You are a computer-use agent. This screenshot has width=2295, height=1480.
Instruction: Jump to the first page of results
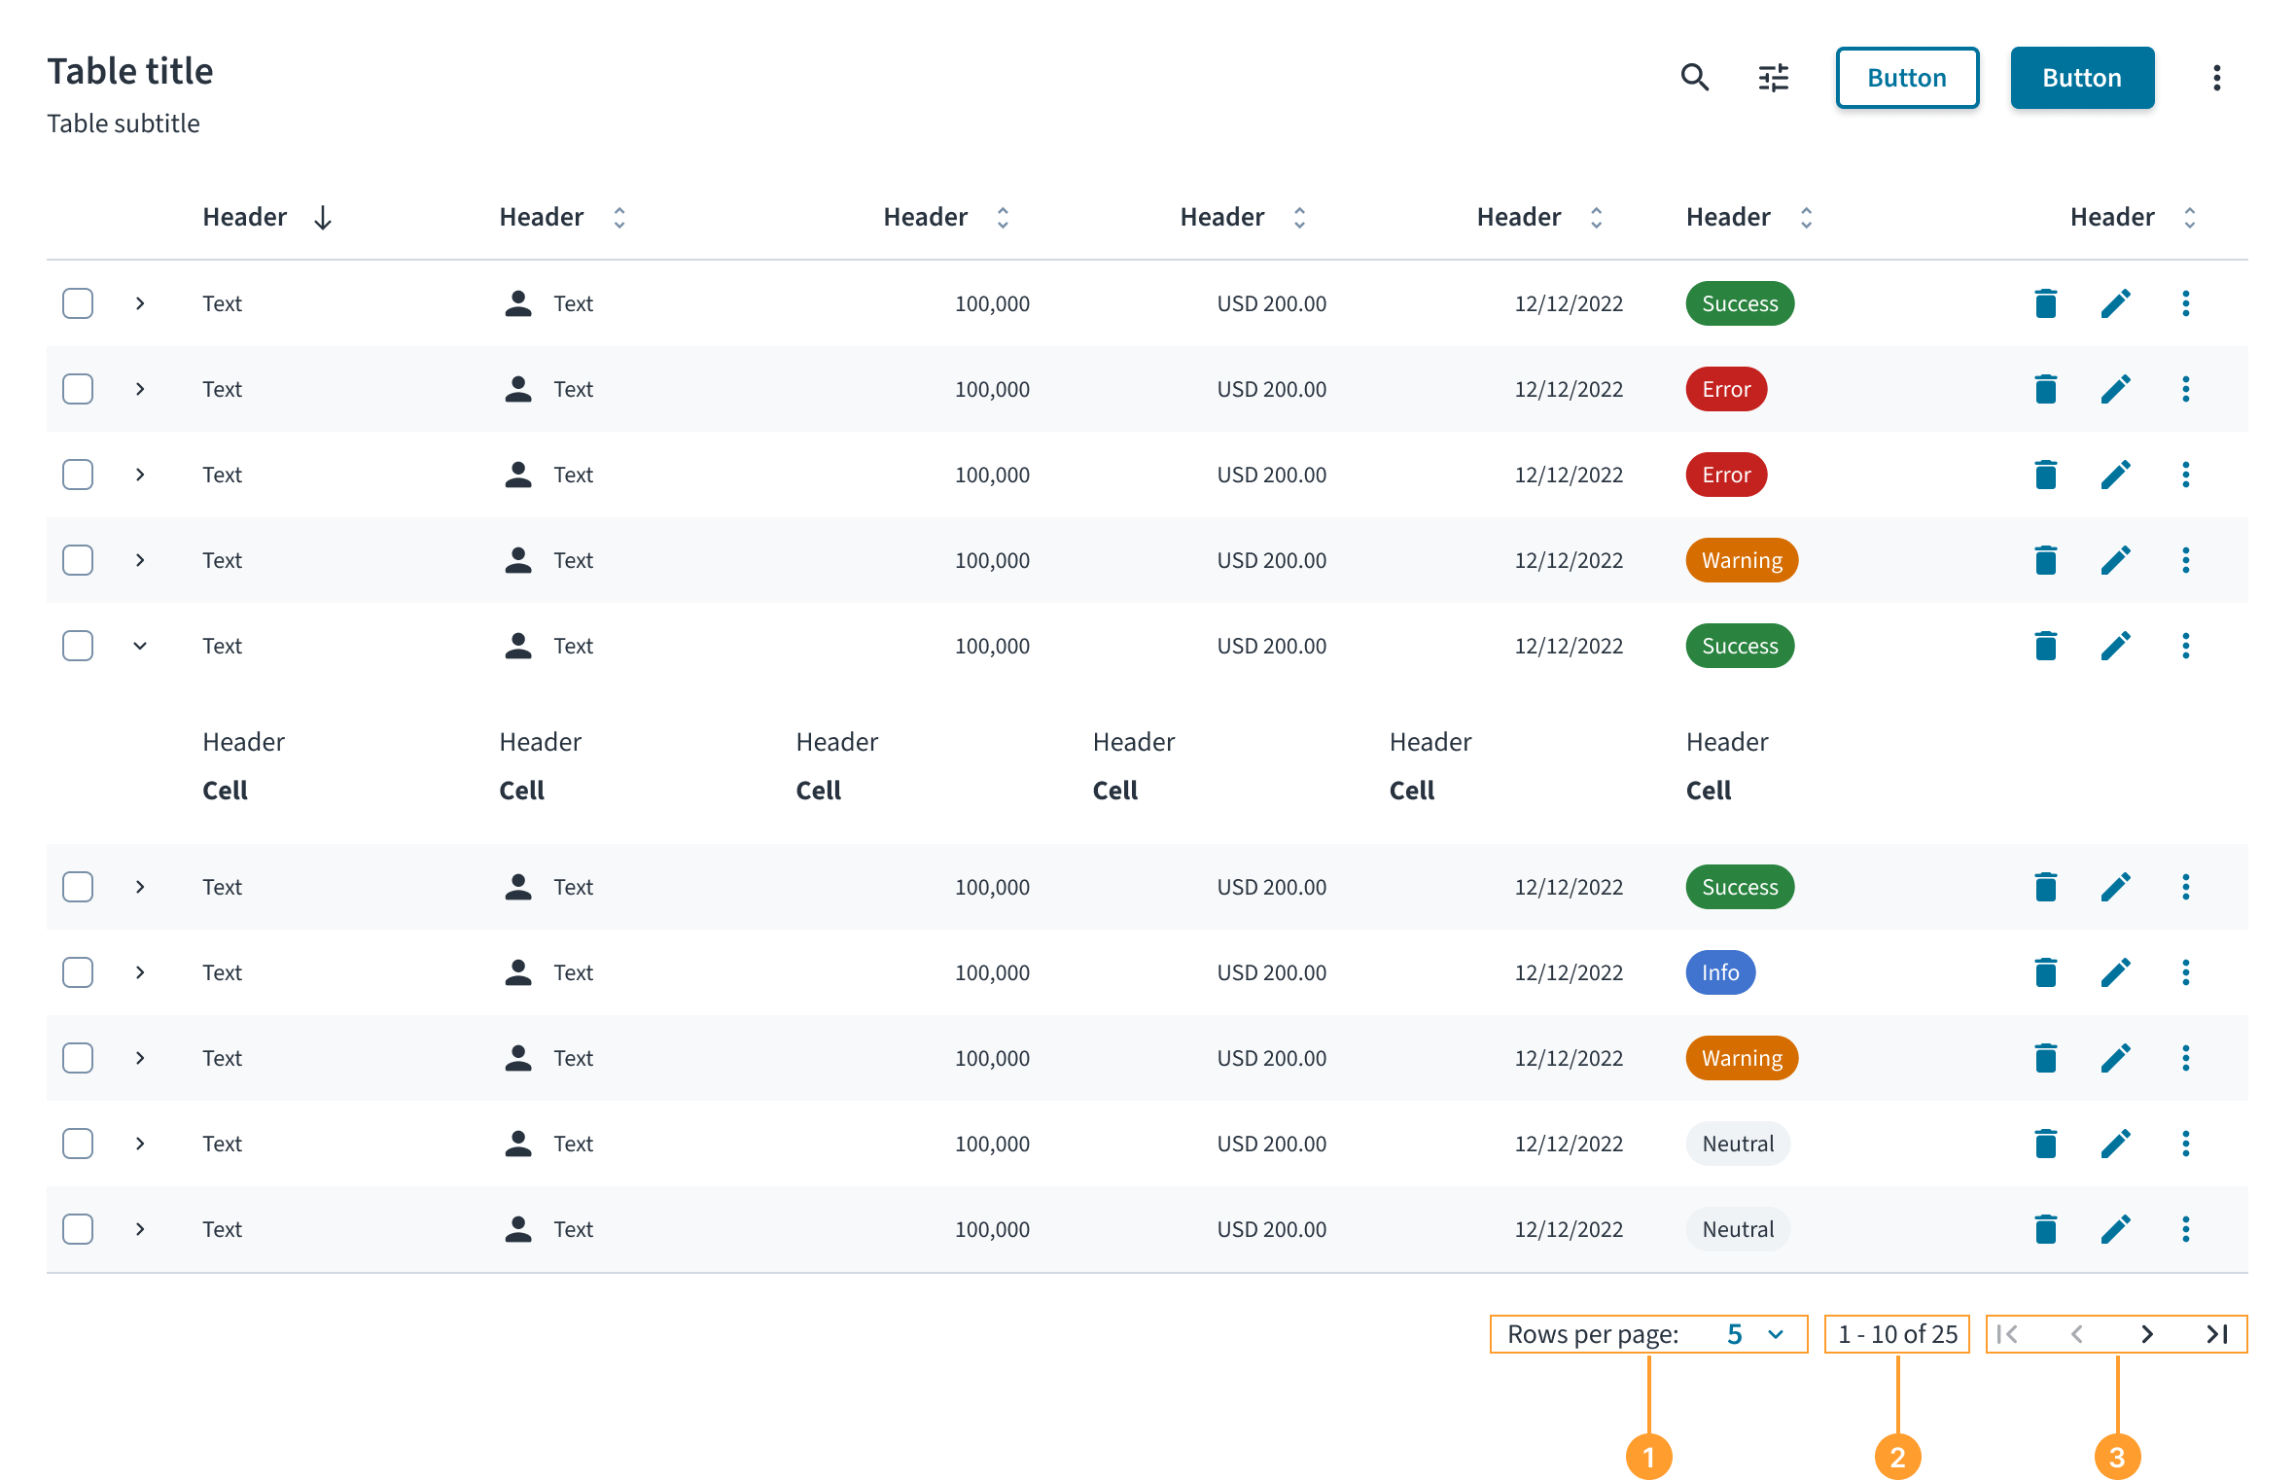tap(2007, 1333)
